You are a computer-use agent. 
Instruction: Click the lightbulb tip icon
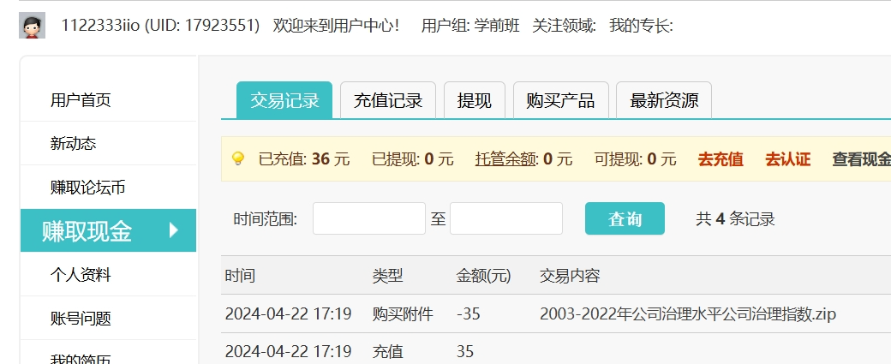(238, 159)
